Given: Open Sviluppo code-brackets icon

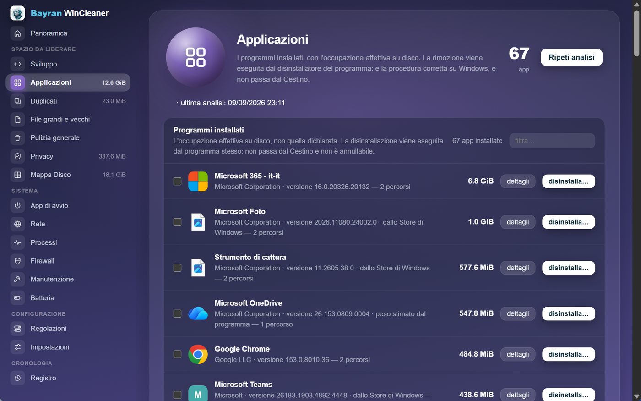Looking at the screenshot, I should [17, 64].
